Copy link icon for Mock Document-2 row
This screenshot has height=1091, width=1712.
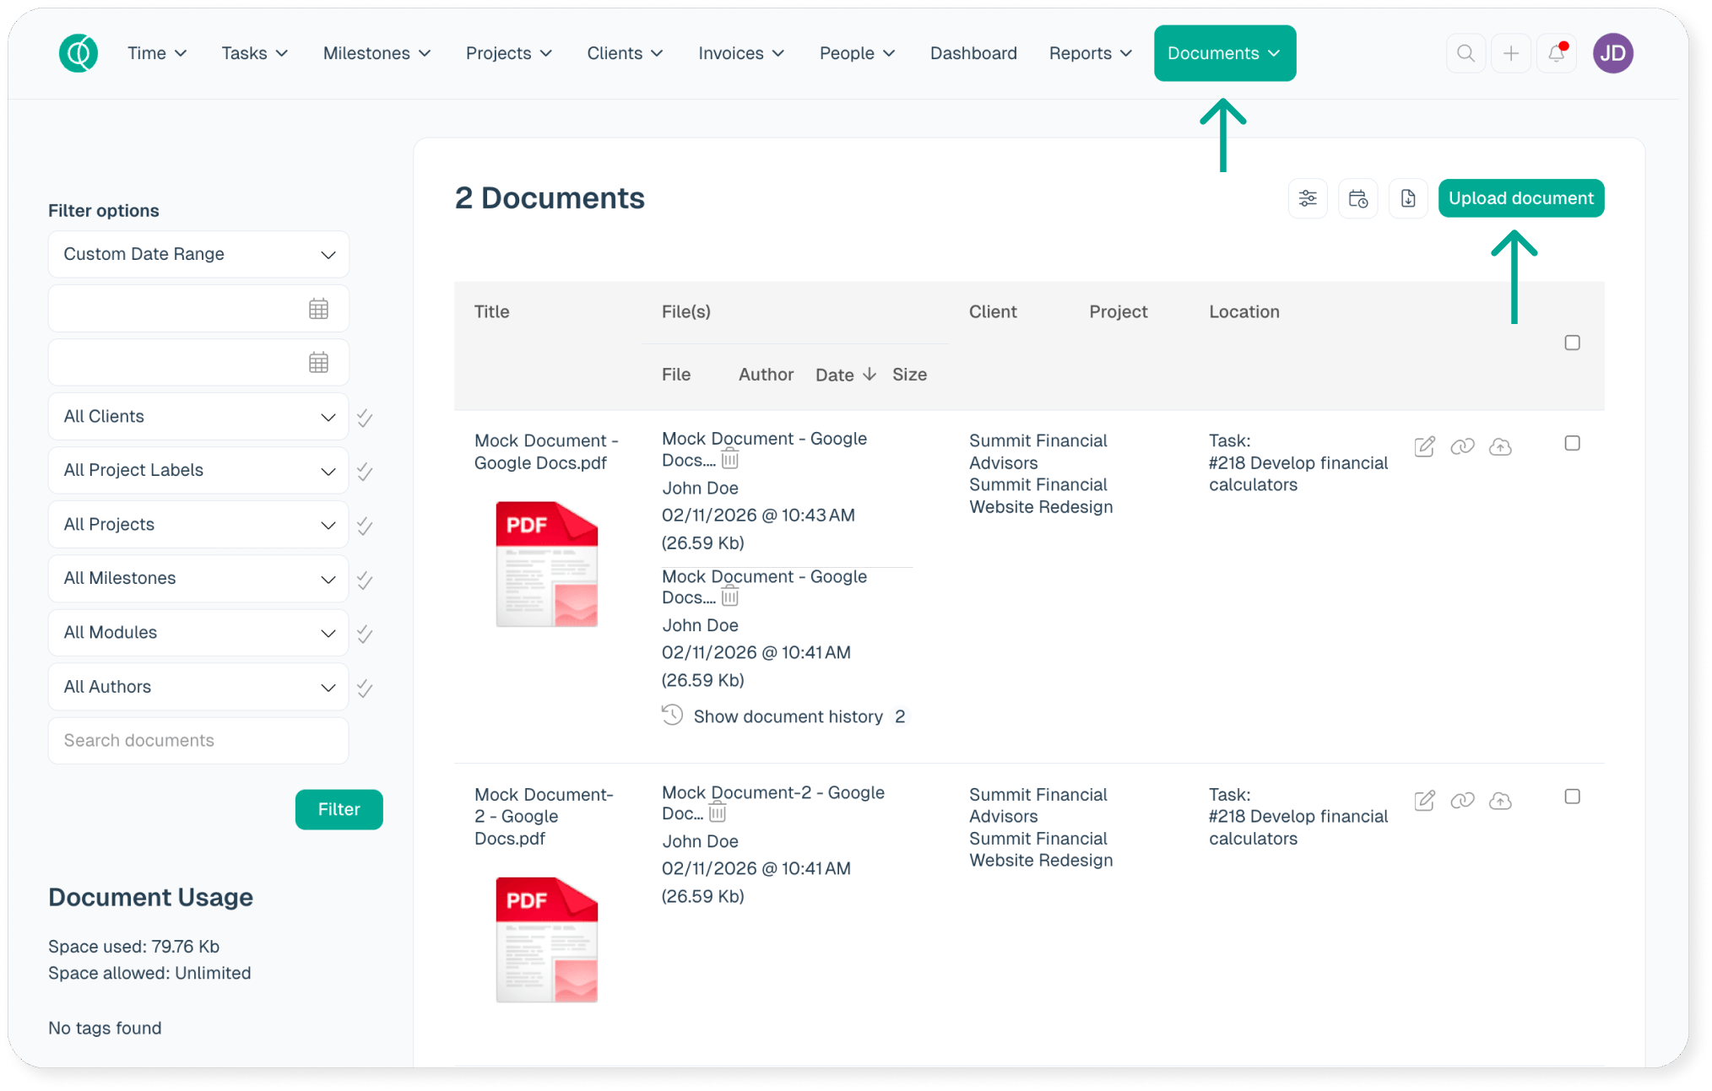tap(1462, 800)
